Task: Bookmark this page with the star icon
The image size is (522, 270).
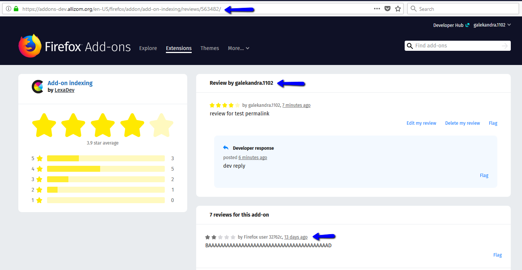Action: point(398,9)
